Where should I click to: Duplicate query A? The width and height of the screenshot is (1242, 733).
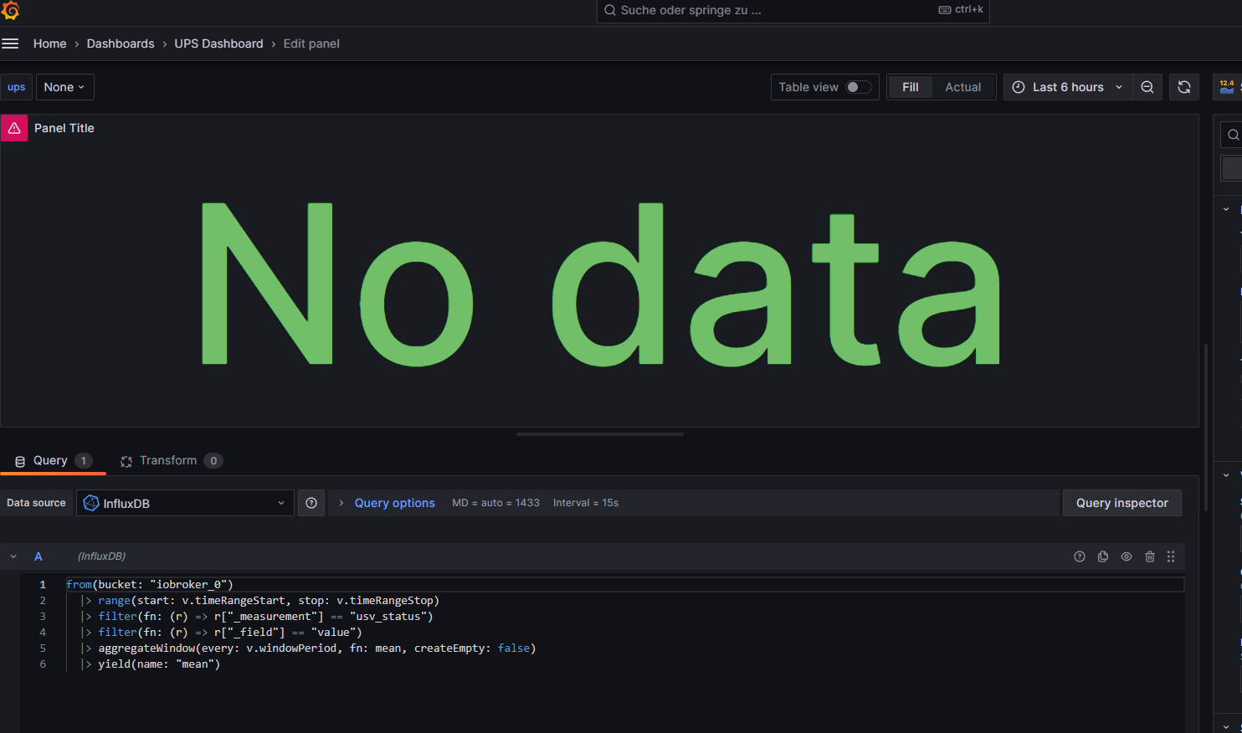pos(1103,556)
